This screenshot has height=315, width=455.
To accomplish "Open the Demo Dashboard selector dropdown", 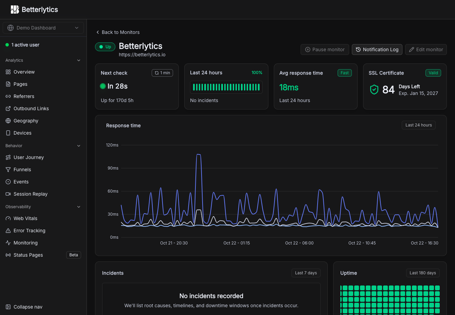I will pos(43,28).
